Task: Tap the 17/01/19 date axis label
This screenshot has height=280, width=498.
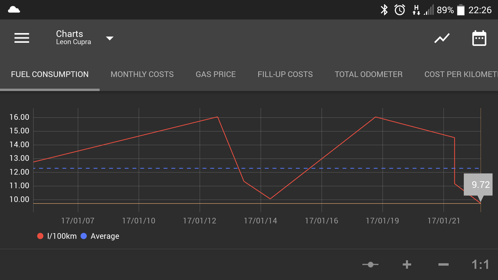Action: tap(382, 221)
